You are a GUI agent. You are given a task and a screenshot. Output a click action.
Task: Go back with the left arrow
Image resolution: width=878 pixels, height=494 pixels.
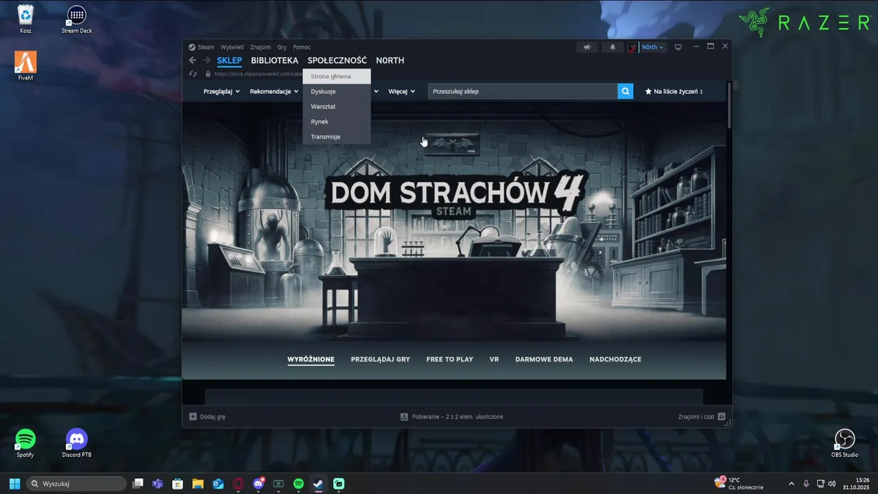click(x=193, y=60)
